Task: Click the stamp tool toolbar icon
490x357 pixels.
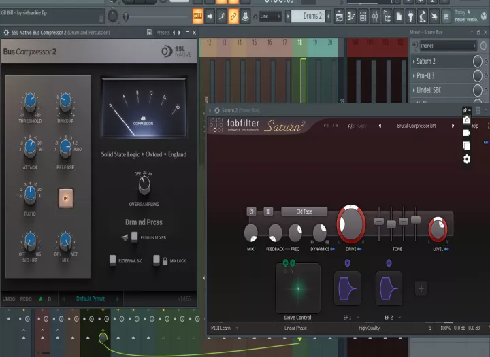Action: [245, 16]
